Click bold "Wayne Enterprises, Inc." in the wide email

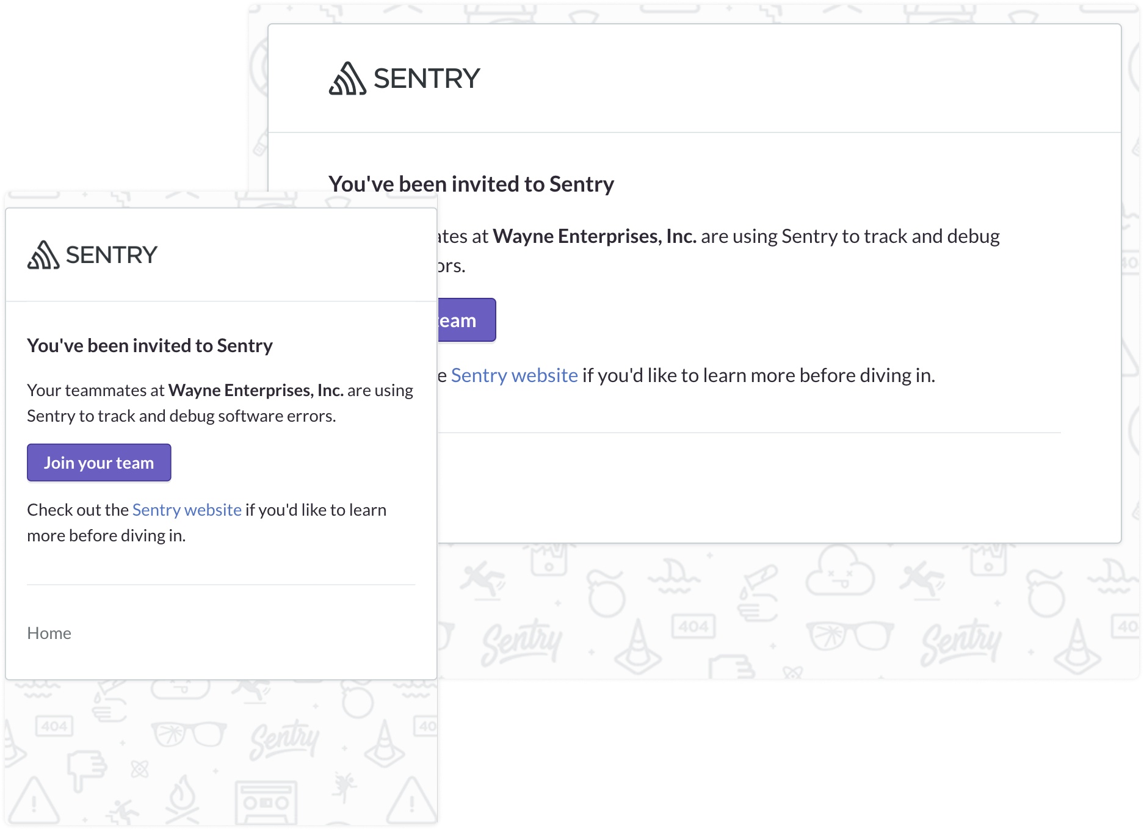594,236
